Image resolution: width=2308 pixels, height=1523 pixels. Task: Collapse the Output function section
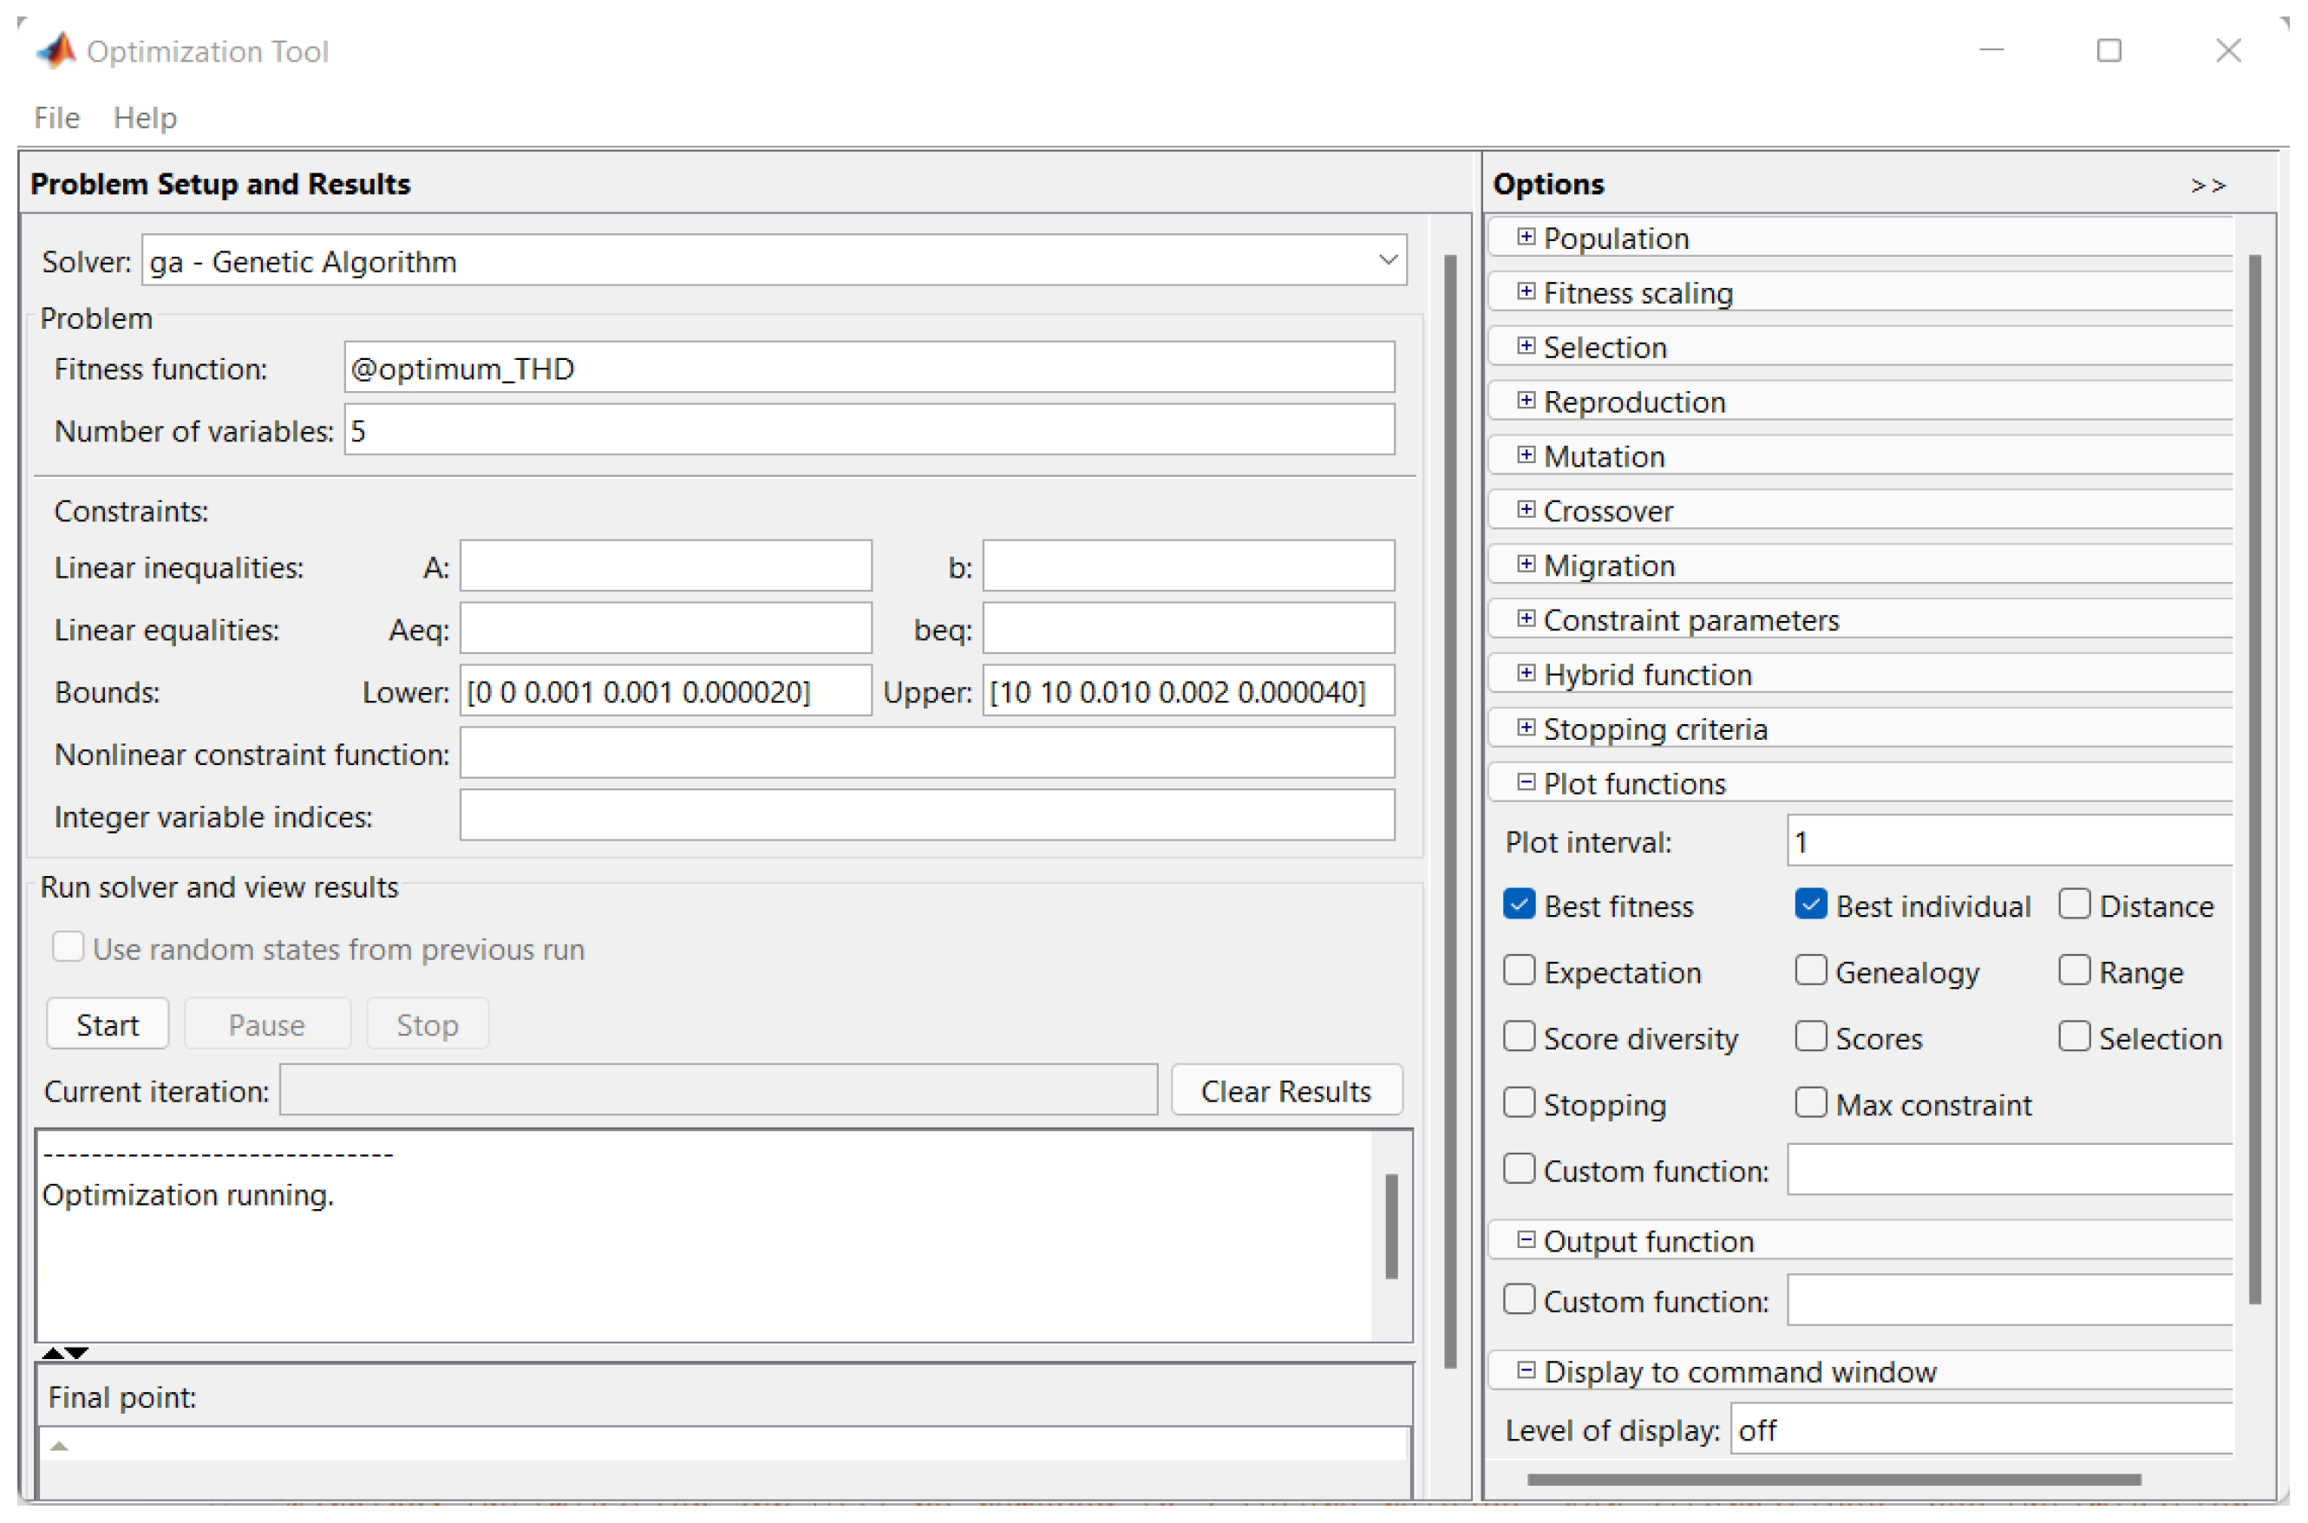(x=1526, y=1240)
